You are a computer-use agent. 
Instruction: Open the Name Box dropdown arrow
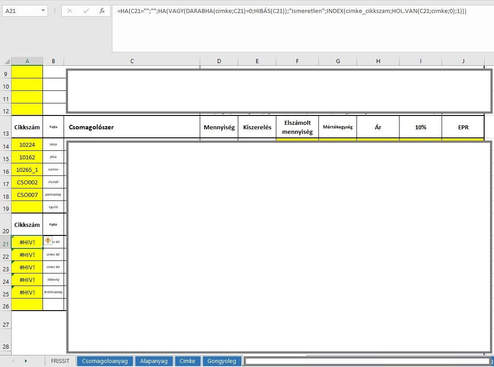[x=43, y=11]
